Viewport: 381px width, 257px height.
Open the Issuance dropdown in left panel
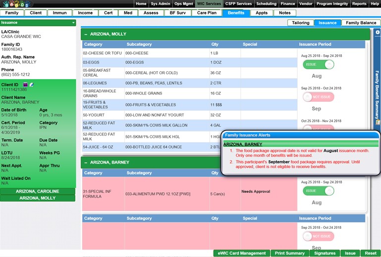point(73,23)
